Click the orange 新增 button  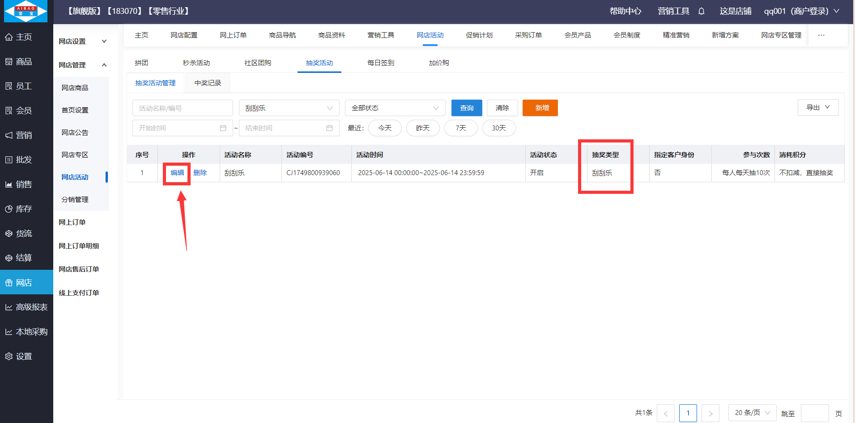540,108
